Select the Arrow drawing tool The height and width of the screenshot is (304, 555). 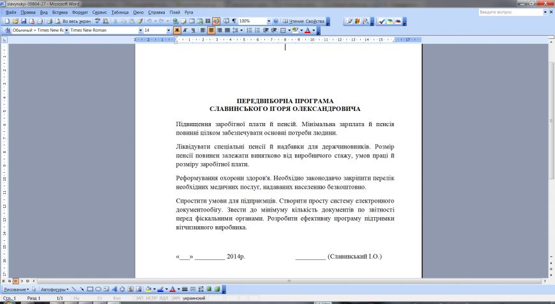click(82, 289)
